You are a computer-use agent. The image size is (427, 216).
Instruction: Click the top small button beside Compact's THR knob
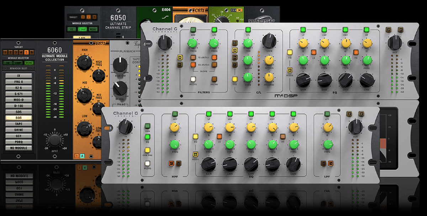pyautogui.click(x=235, y=43)
